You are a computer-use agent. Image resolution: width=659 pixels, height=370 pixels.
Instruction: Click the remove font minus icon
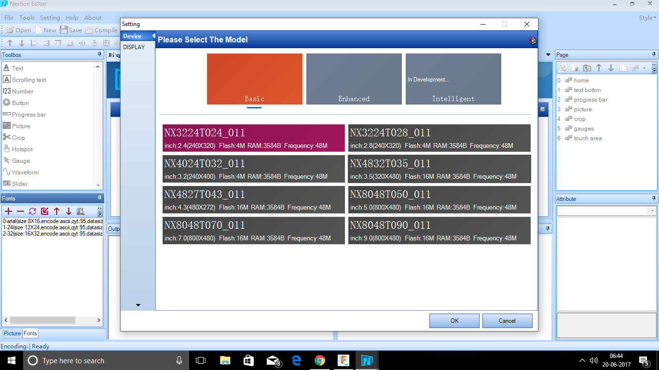click(x=20, y=211)
